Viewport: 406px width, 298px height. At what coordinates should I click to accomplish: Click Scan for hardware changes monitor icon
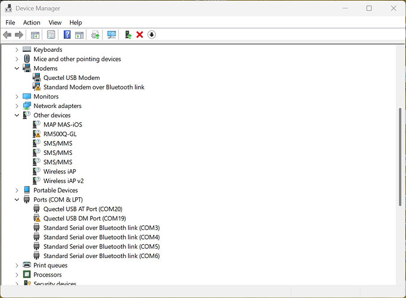pyautogui.click(x=111, y=35)
